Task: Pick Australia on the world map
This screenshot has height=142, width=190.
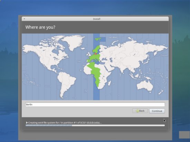Action: coord(145,85)
